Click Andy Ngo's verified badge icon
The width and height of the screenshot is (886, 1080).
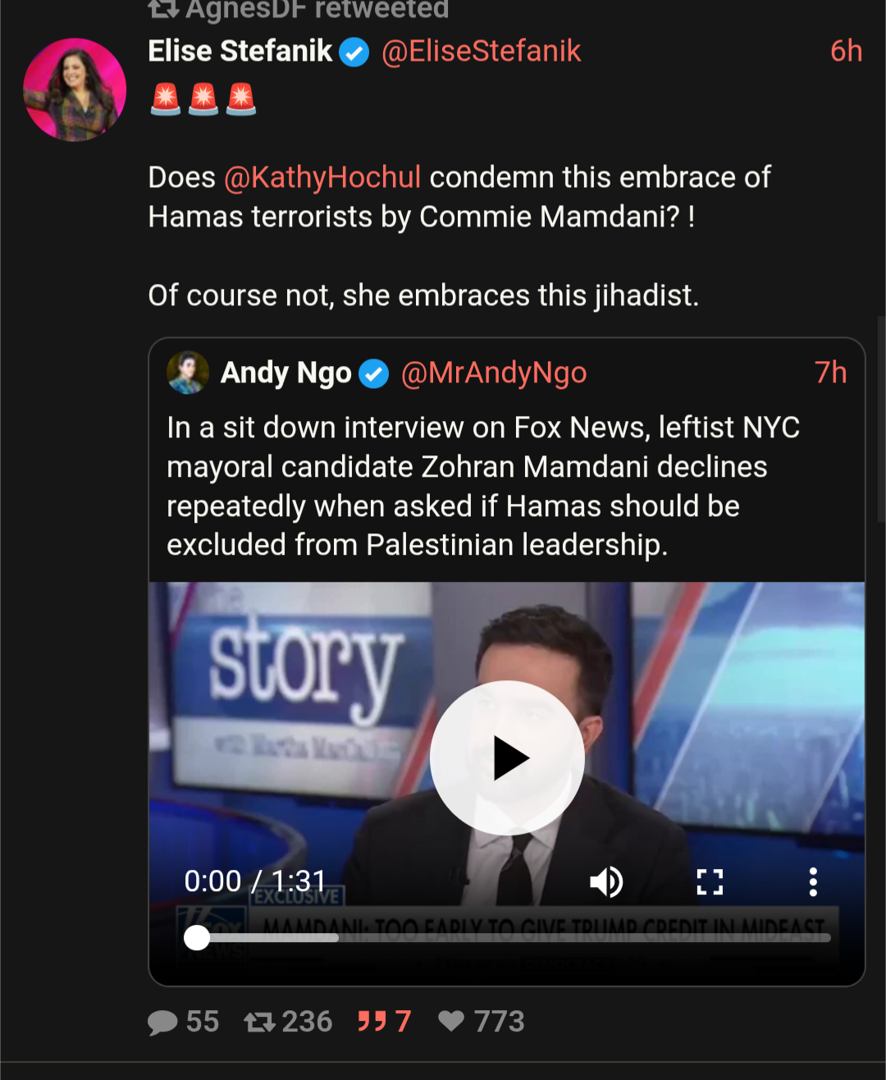pyautogui.click(x=374, y=374)
